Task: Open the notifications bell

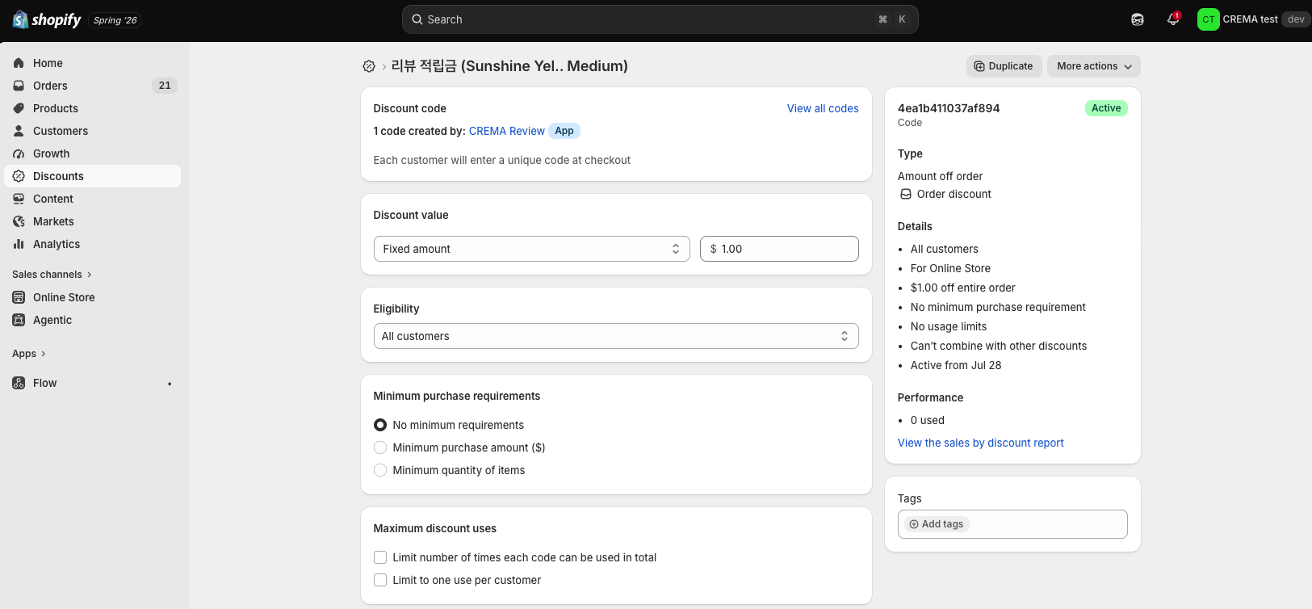Action: [1173, 19]
